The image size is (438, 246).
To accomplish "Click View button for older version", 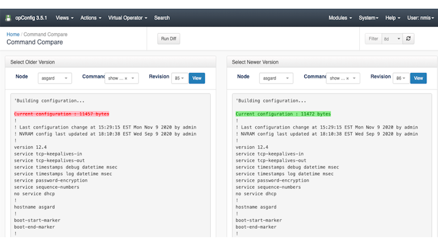I will [197, 78].
